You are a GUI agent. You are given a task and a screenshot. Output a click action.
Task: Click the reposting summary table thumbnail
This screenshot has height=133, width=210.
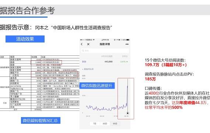point(40,83)
